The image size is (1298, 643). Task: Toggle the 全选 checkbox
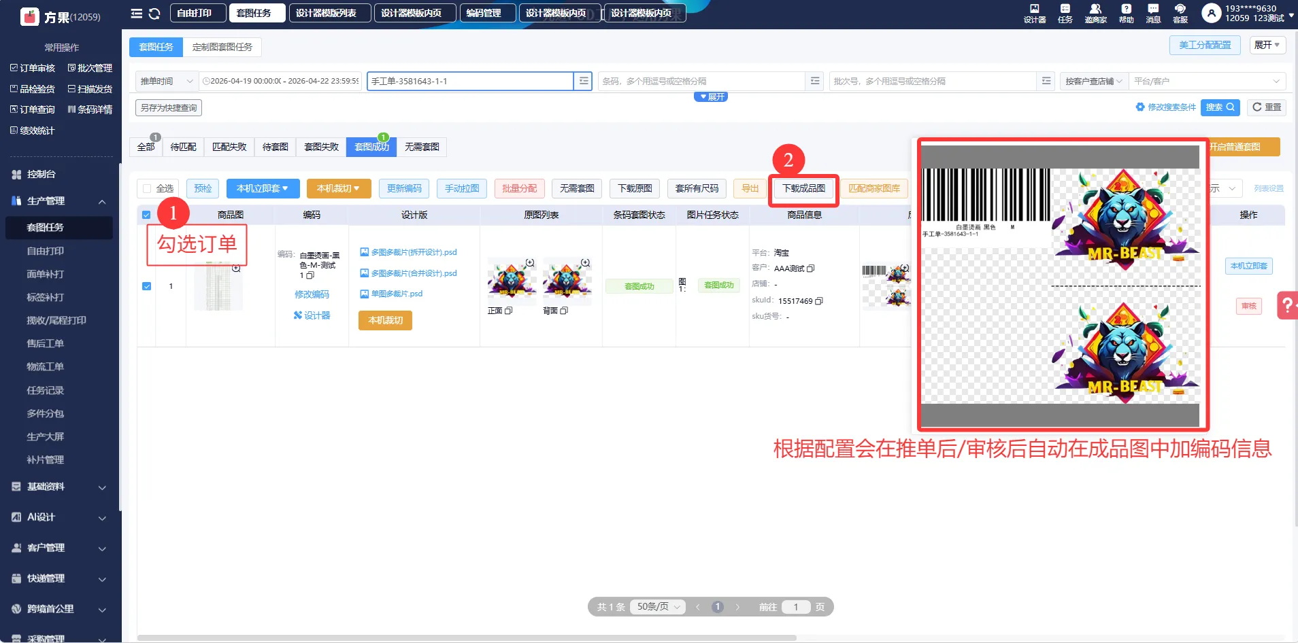pyautogui.click(x=147, y=188)
